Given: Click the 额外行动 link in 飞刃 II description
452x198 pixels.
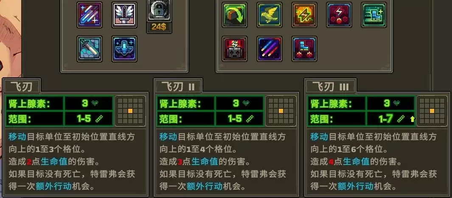Looking at the screenshot, I should (205, 186).
